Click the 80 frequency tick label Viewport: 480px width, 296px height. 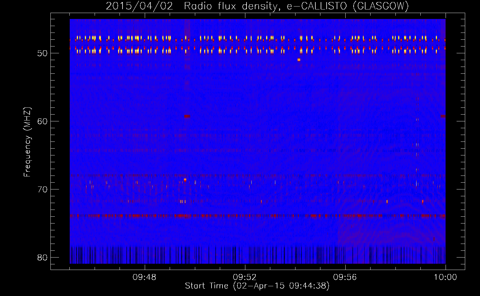(x=42, y=258)
